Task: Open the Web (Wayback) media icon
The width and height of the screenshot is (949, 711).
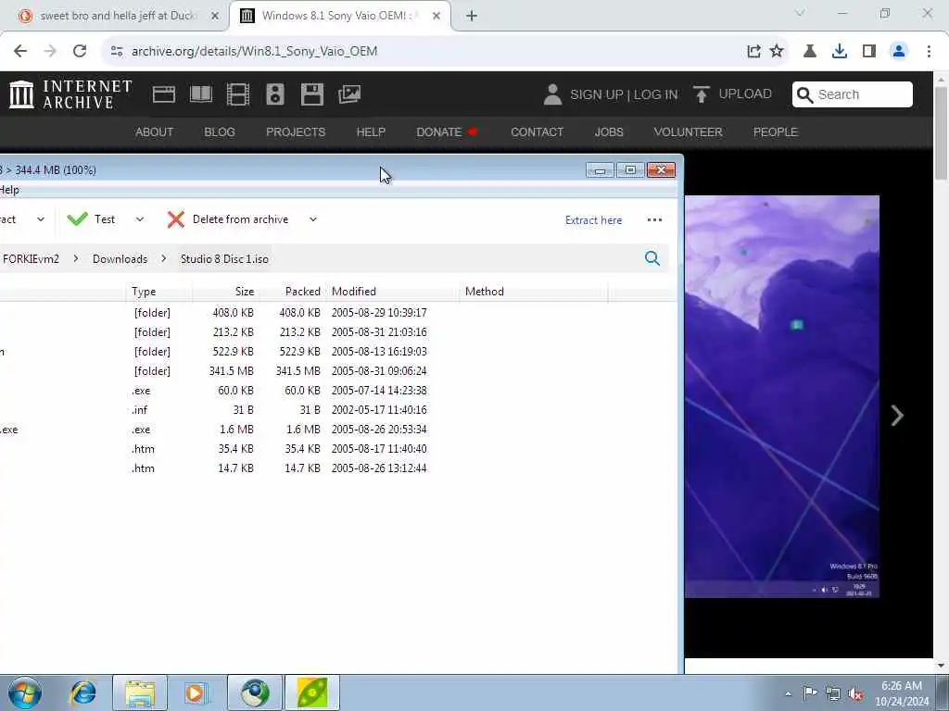Action: tap(163, 94)
